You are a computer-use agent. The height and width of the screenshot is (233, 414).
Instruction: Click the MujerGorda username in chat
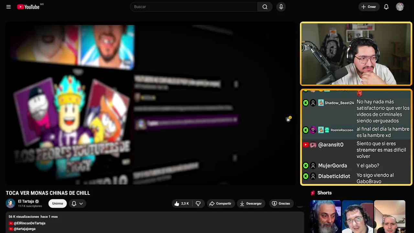[x=332, y=166]
